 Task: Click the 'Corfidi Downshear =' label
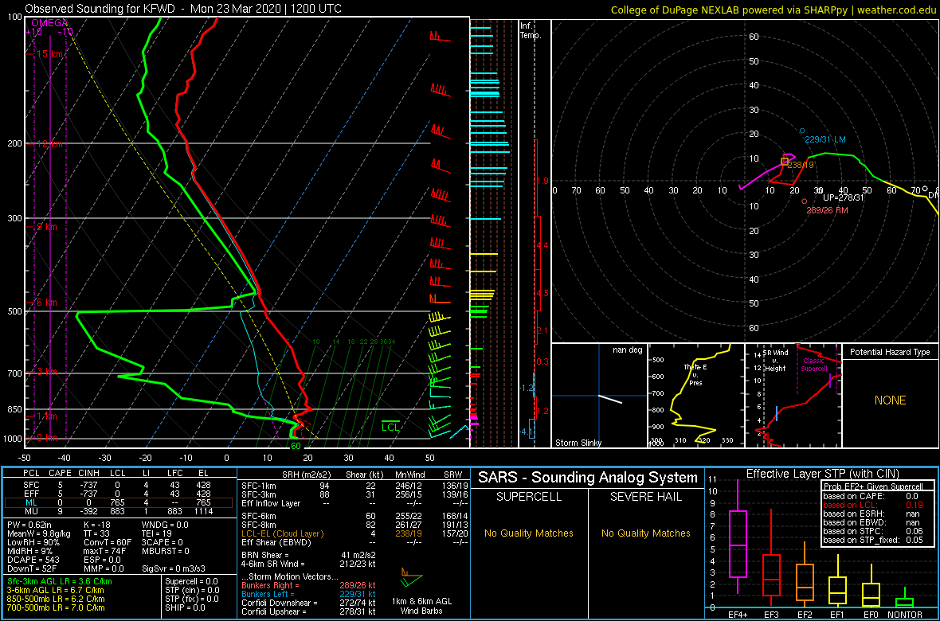coord(279,603)
